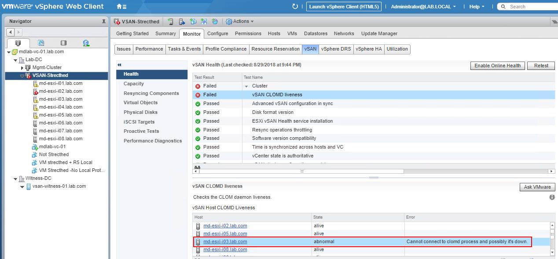Open the md-esxi-i05.lab.com link in liveness table
Screen dimensions: 558x259
coord(225,233)
